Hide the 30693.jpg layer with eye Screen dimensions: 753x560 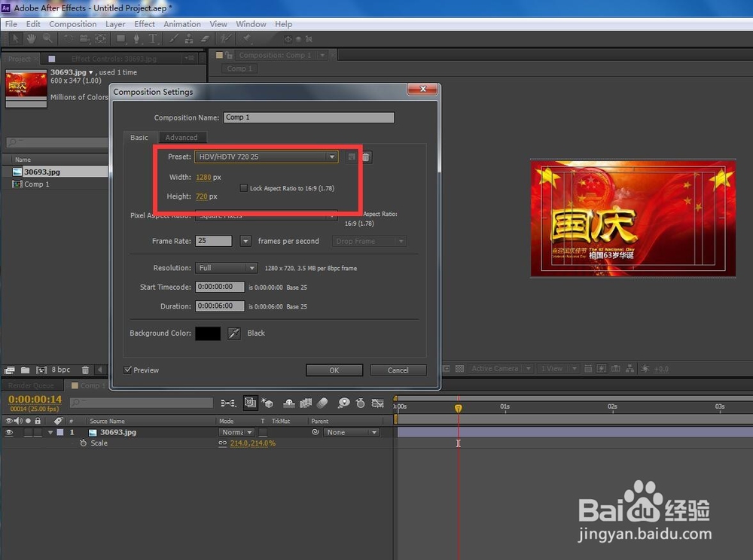tap(8, 432)
